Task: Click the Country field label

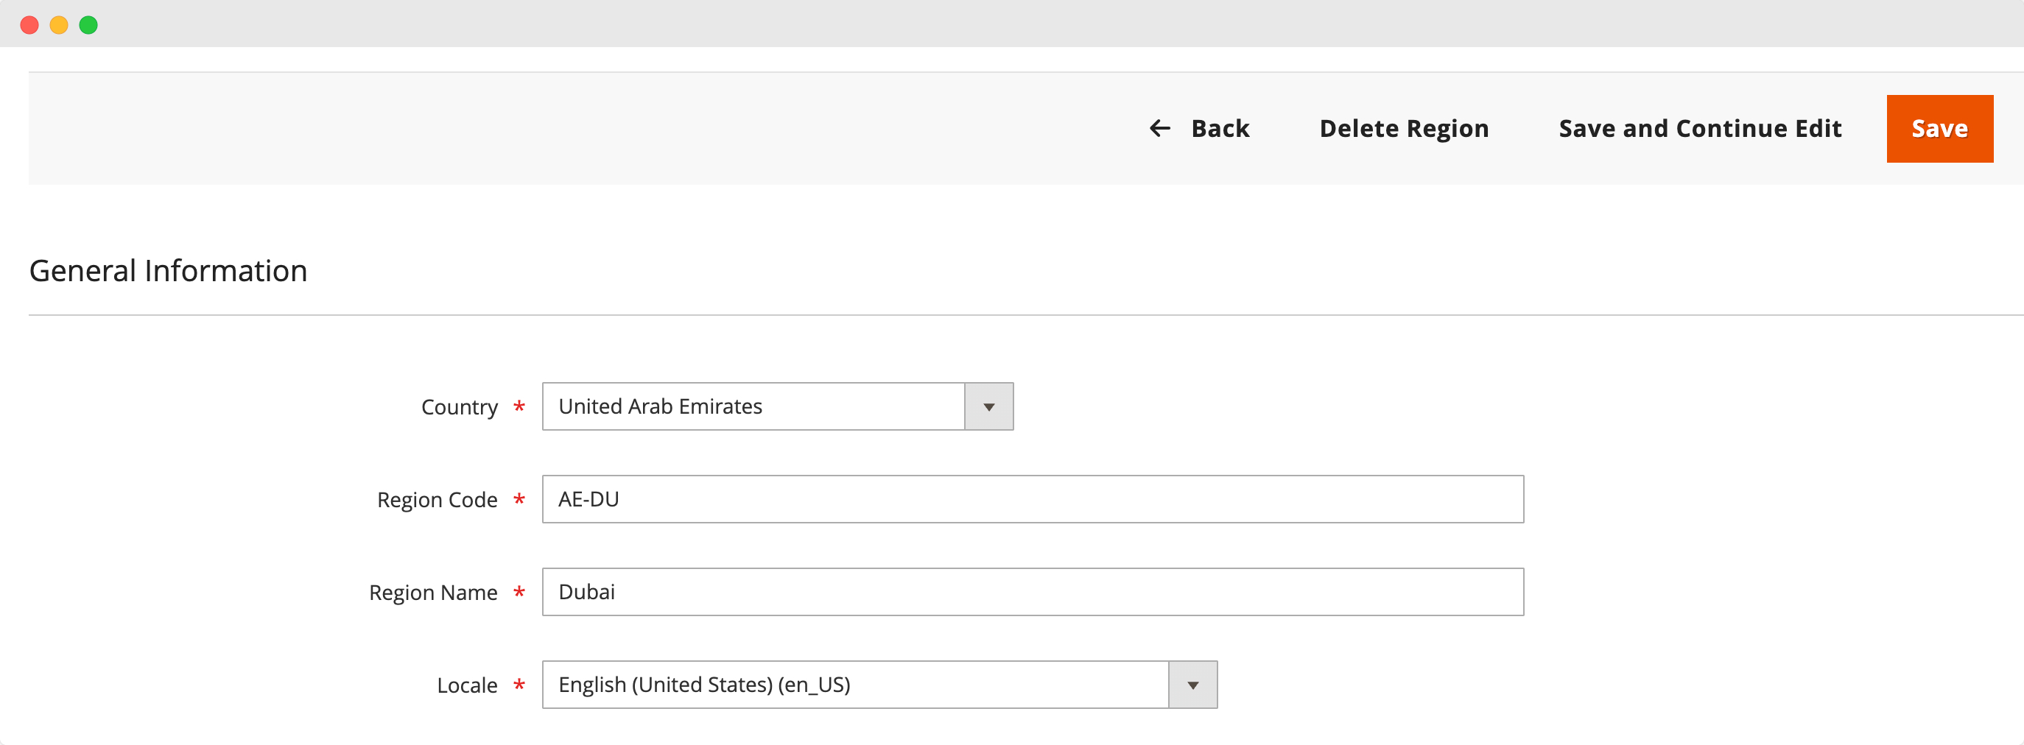Action: [x=459, y=407]
